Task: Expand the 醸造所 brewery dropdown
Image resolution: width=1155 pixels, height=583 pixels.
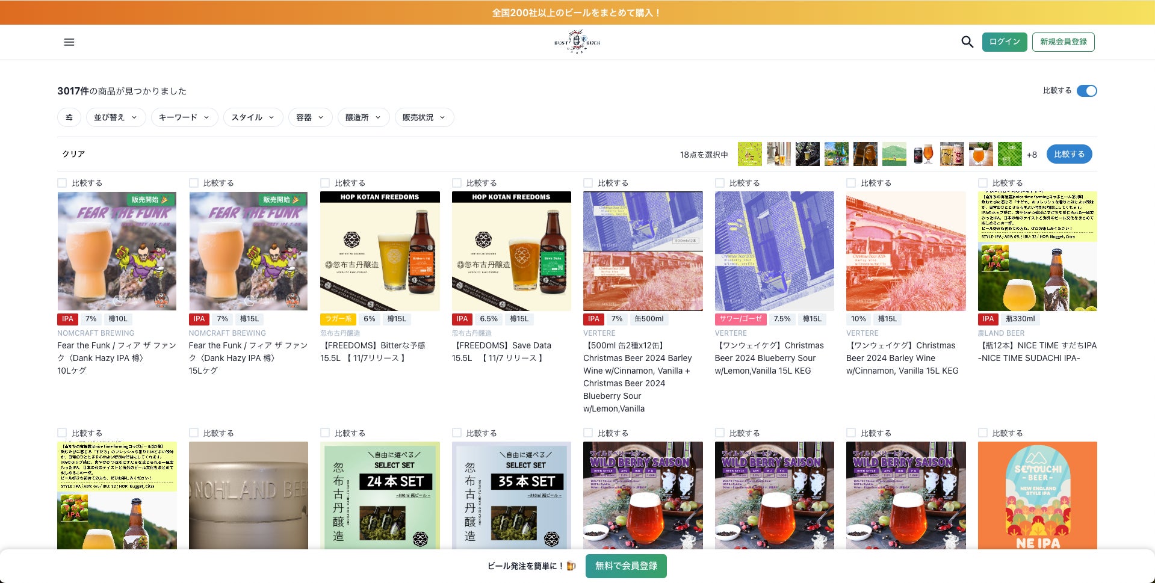Action: click(364, 117)
